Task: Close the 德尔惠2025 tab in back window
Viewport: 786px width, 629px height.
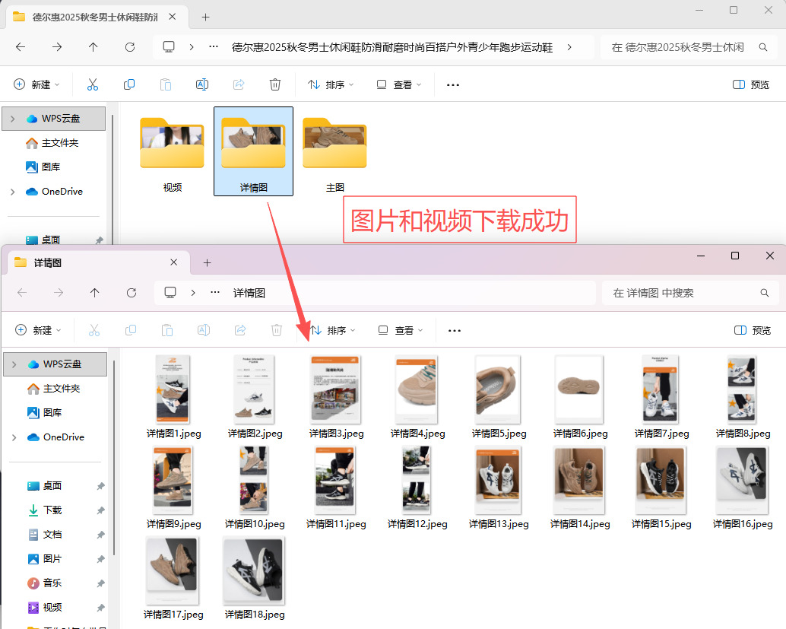Action: coord(172,17)
